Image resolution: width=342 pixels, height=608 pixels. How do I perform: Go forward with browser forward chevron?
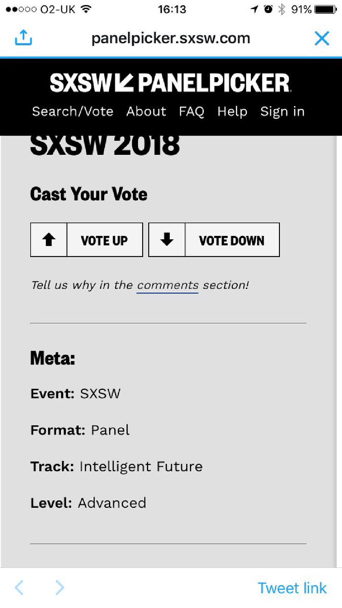click(x=60, y=588)
